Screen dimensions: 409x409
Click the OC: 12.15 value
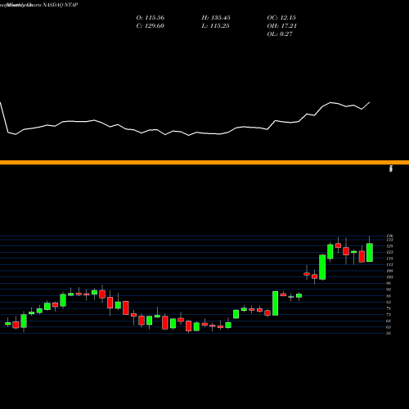[281, 18]
